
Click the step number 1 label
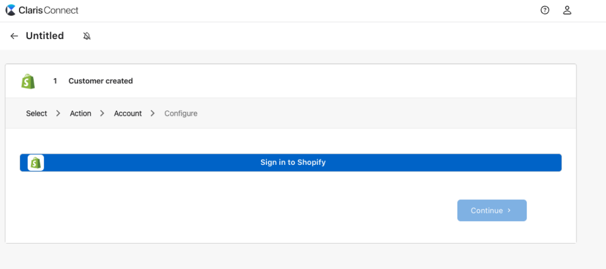[55, 81]
